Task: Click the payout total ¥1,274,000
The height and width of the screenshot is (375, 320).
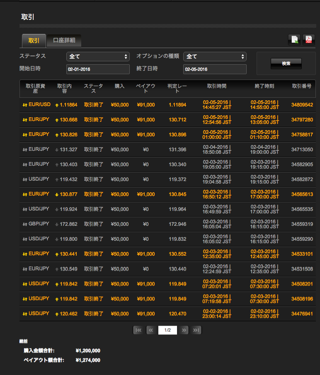Action: pyautogui.click(x=88, y=360)
